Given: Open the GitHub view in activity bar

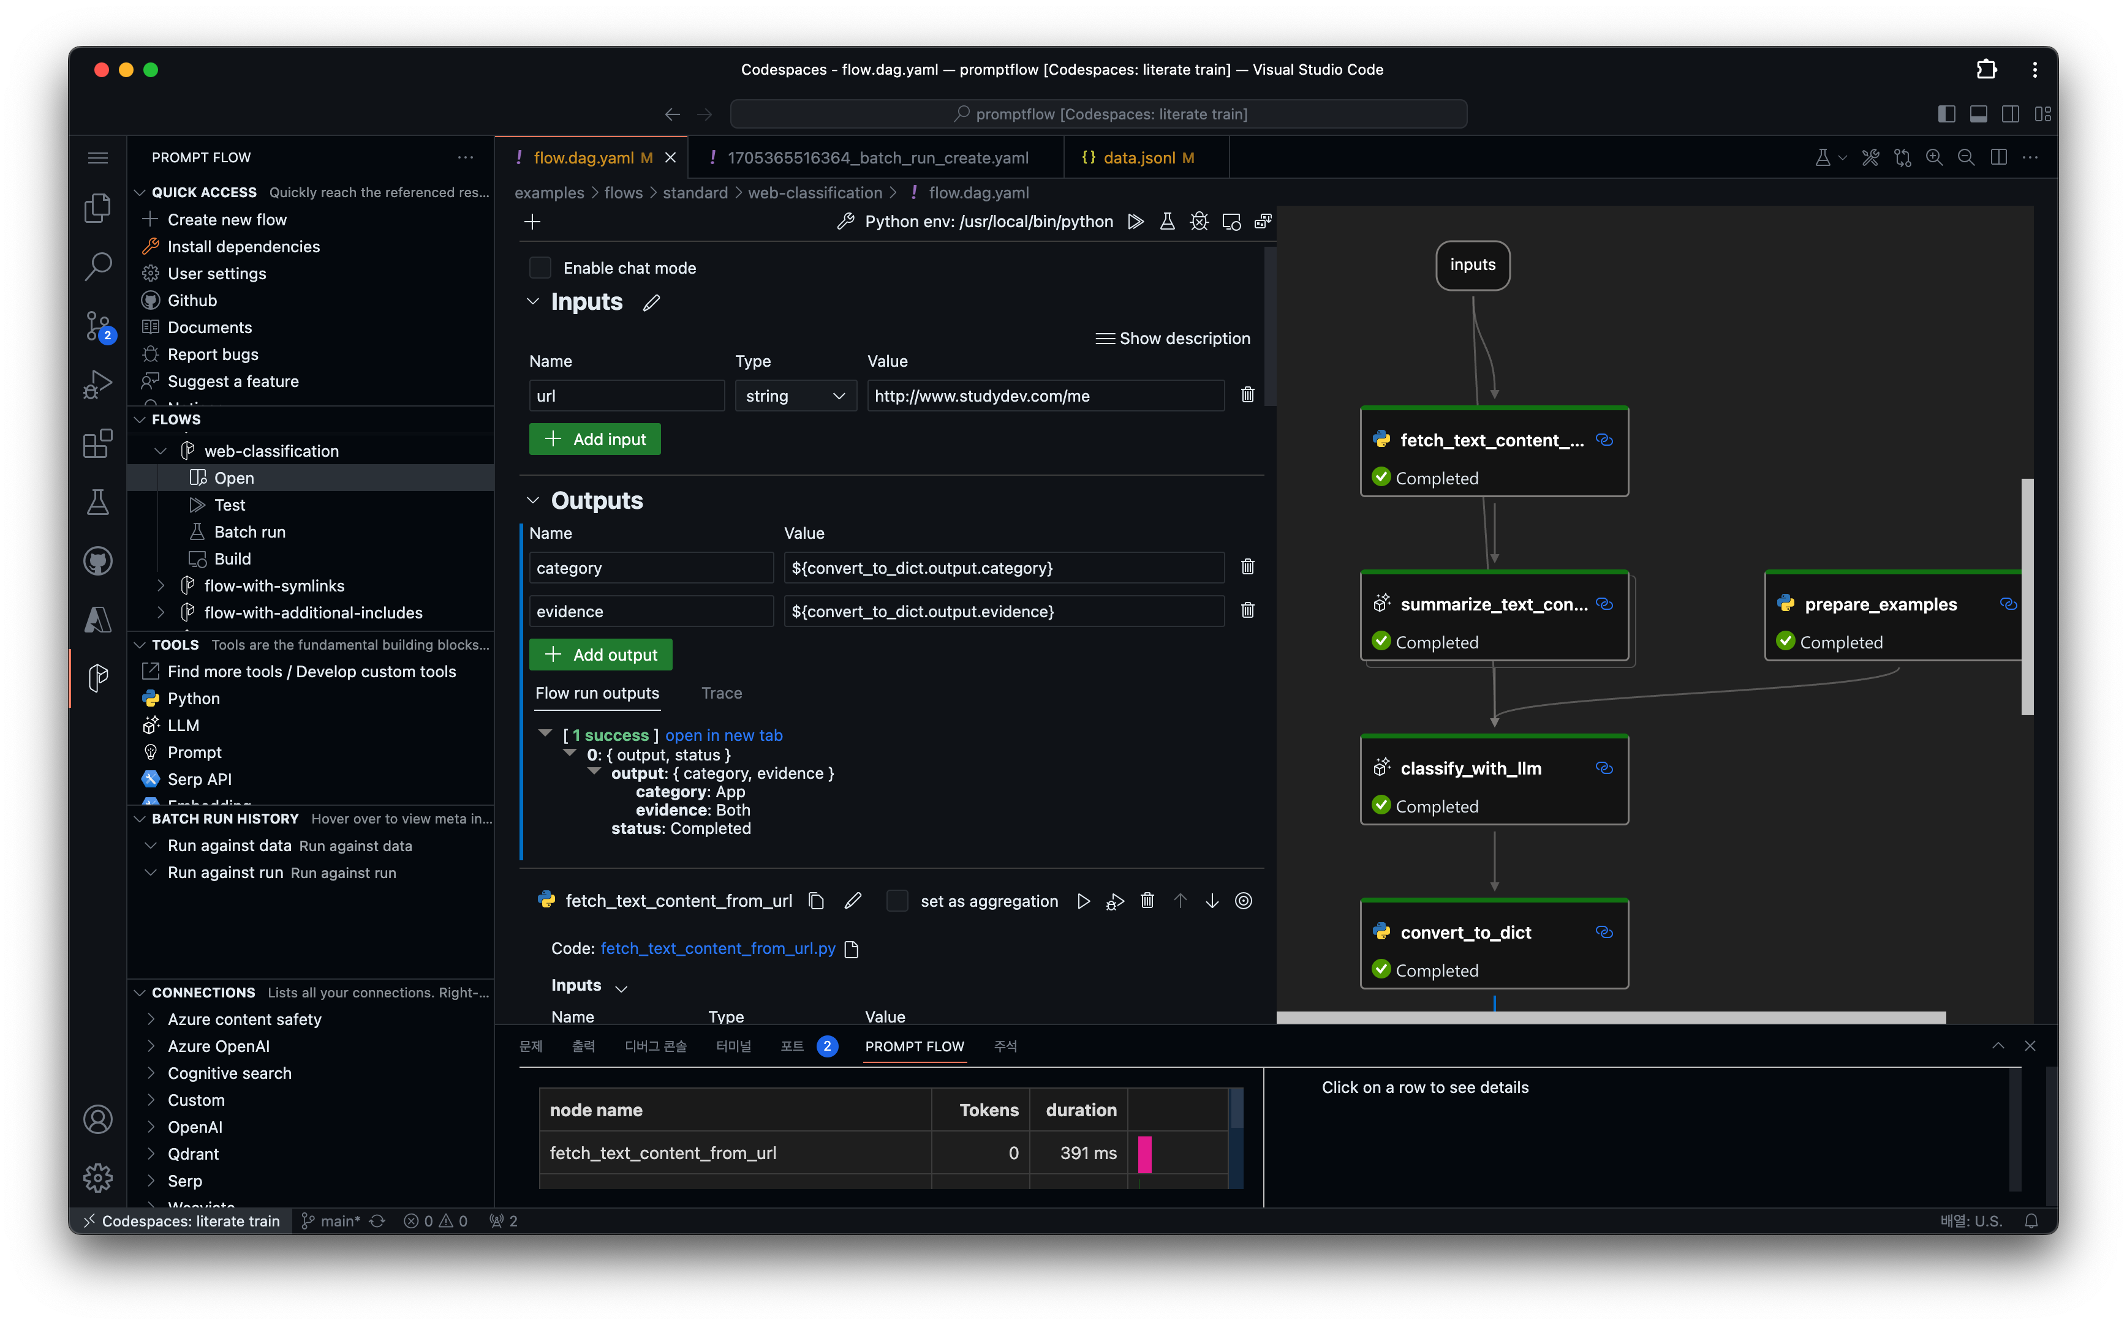Looking at the screenshot, I should (98, 561).
